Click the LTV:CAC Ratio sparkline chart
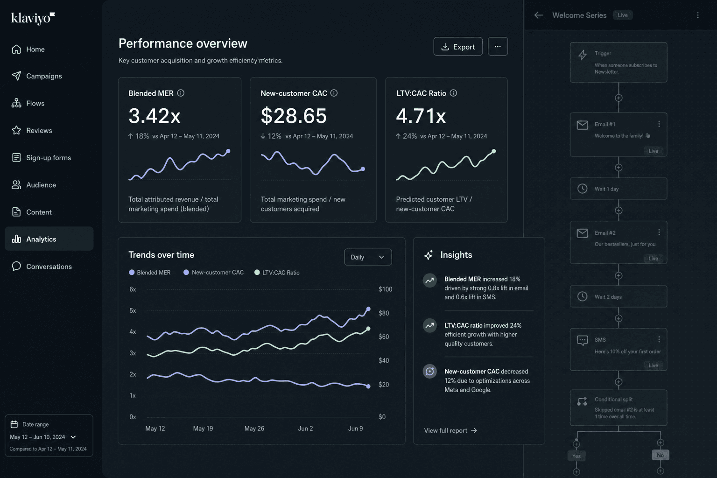This screenshot has width=717, height=478. coord(446,165)
